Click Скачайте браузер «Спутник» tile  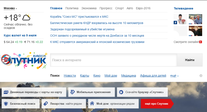pyautogui.click(x=142, y=92)
